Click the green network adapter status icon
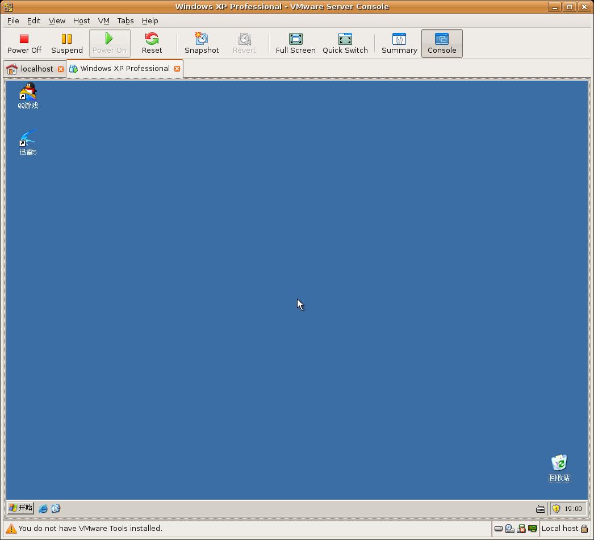Image resolution: width=594 pixels, height=540 pixels. tap(533, 529)
